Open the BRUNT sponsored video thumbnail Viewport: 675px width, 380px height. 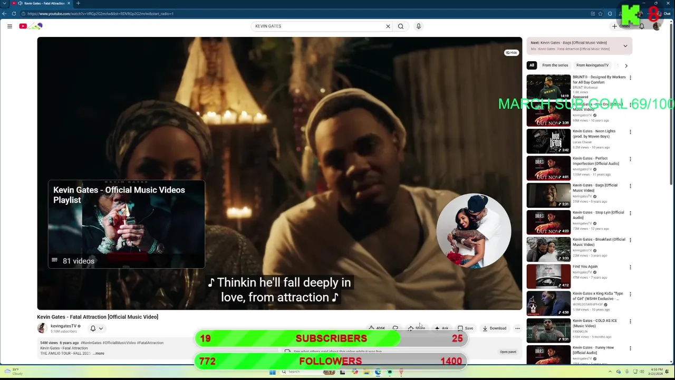[x=548, y=87]
